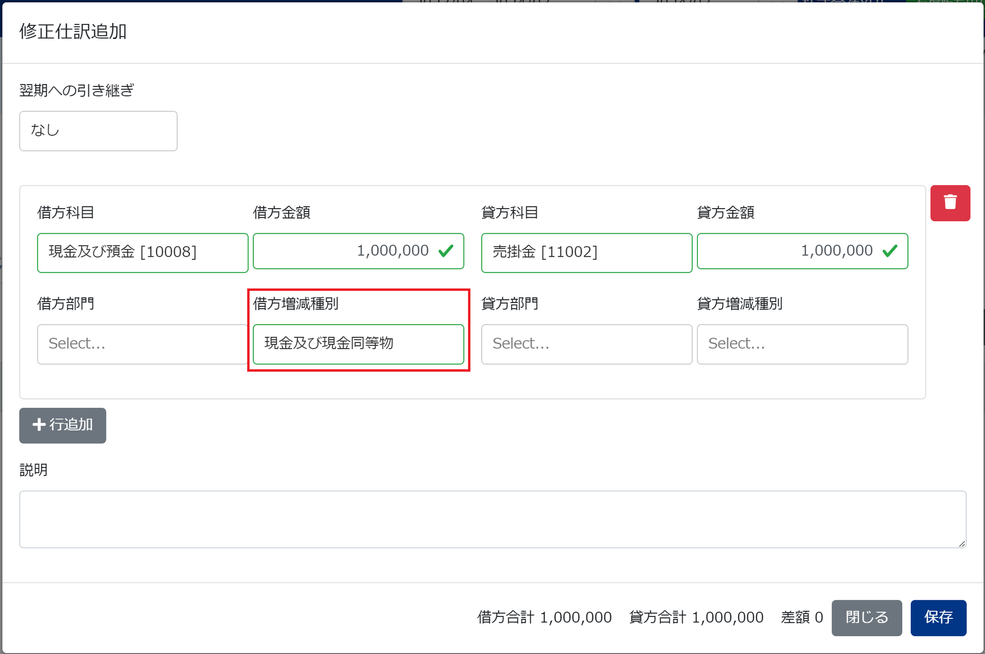This screenshot has height=654, width=985.
Task: Expand the 借方部門 Select dropdown
Action: (142, 344)
